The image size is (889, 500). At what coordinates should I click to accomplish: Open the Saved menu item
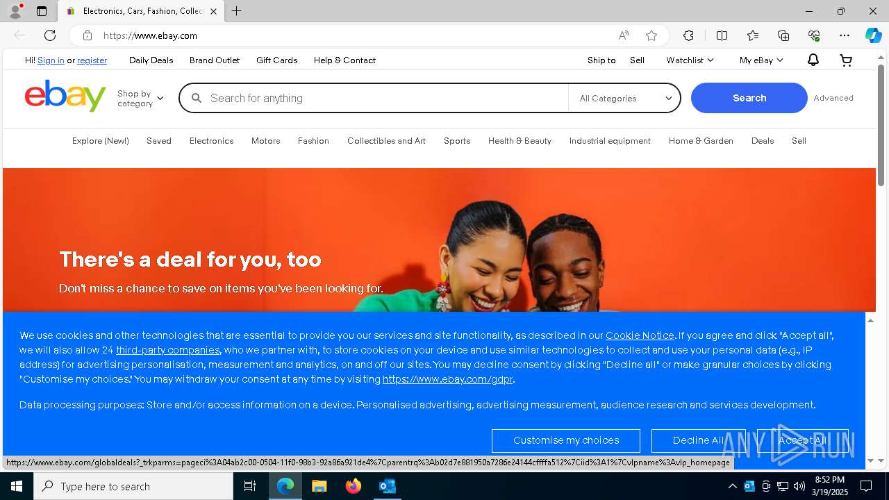point(159,141)
